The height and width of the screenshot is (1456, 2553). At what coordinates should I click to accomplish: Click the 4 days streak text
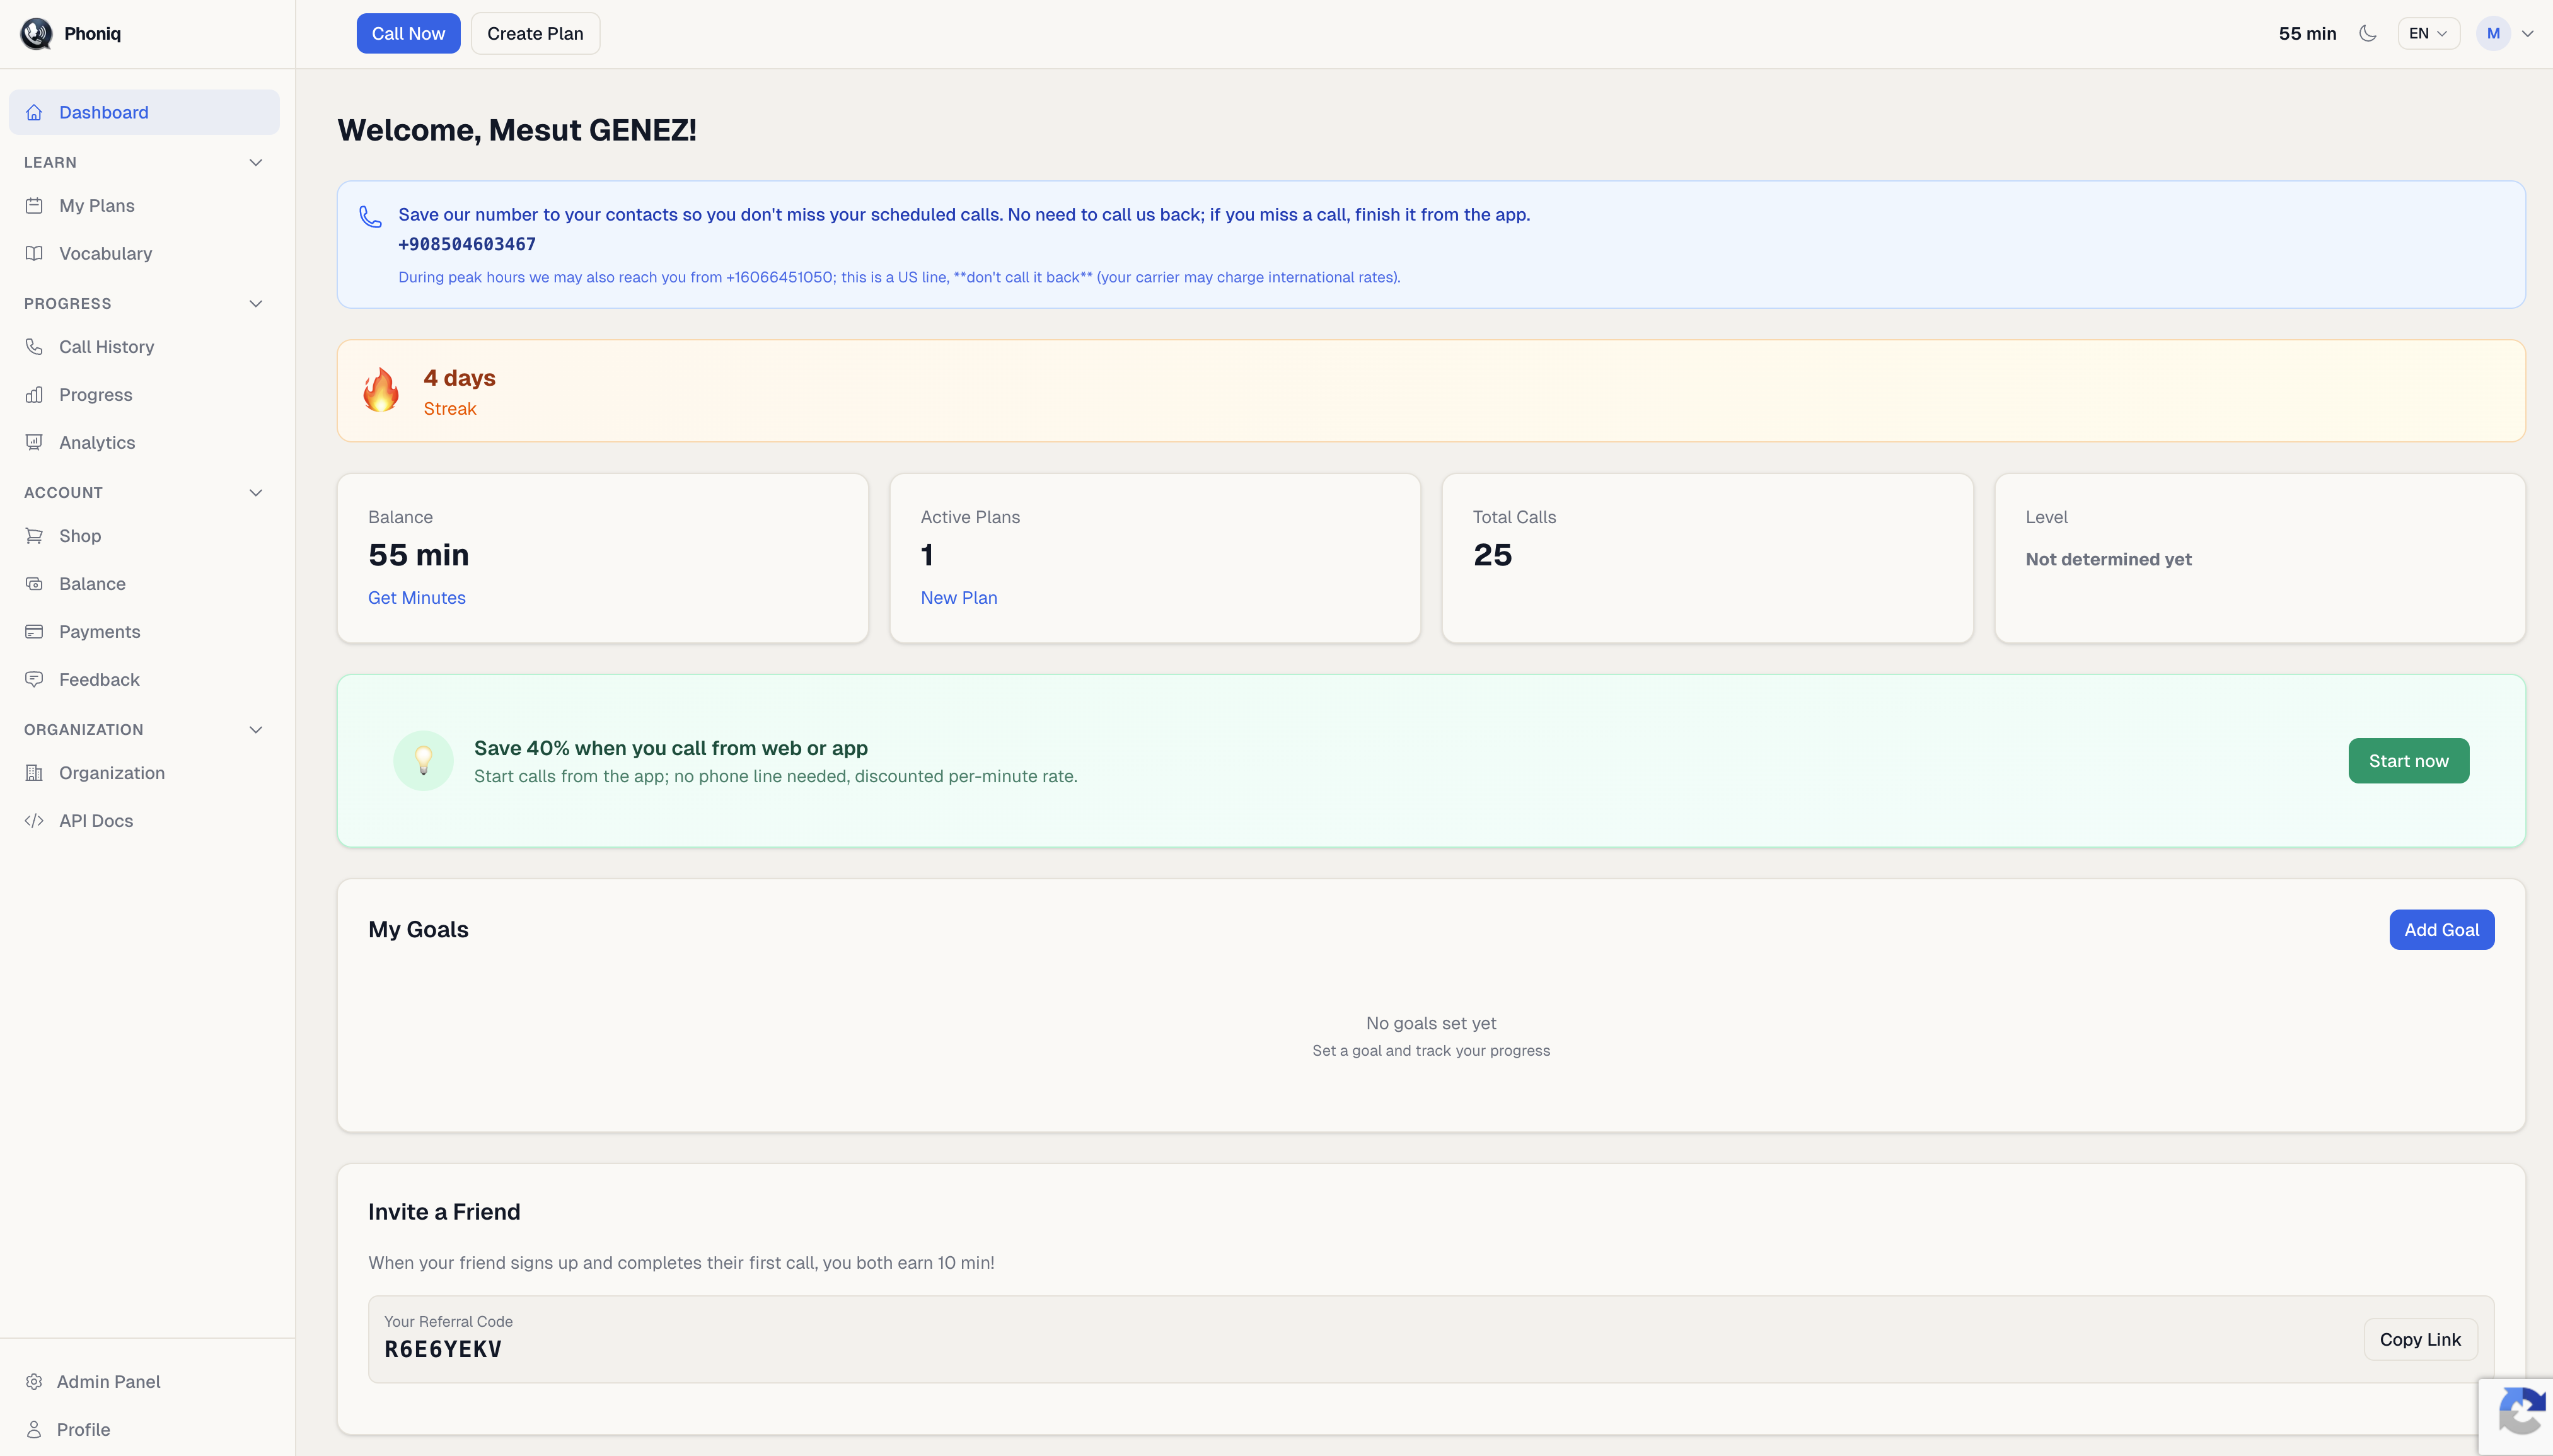[459, 378]
